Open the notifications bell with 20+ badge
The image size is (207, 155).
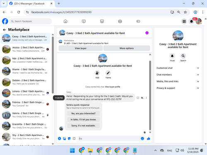(191, 21)
